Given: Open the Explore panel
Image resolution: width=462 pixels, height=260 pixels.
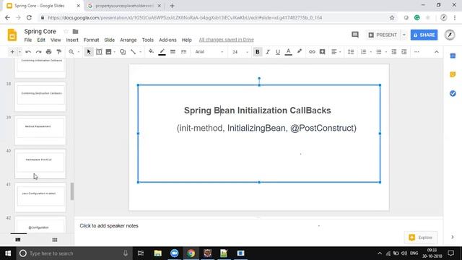Looking at the screenshot, I should point(421,238).
